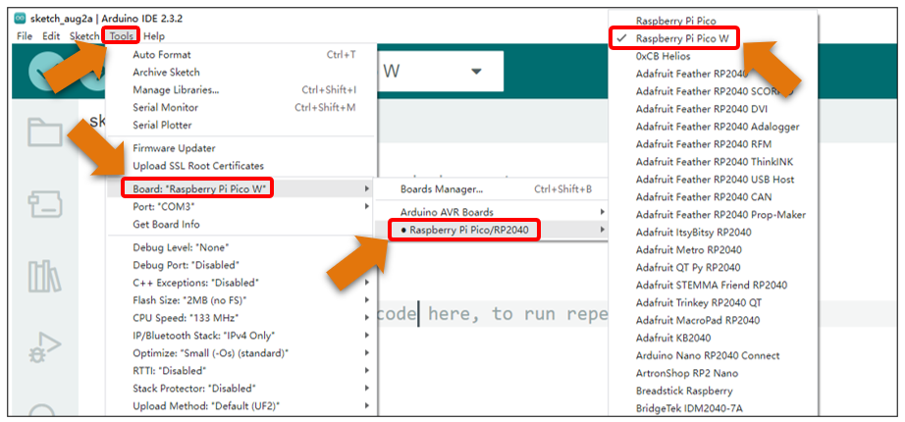The height and width of the screenshot is (422, 905).
Task: Open the Sketch menu
Action: (84, 35)
